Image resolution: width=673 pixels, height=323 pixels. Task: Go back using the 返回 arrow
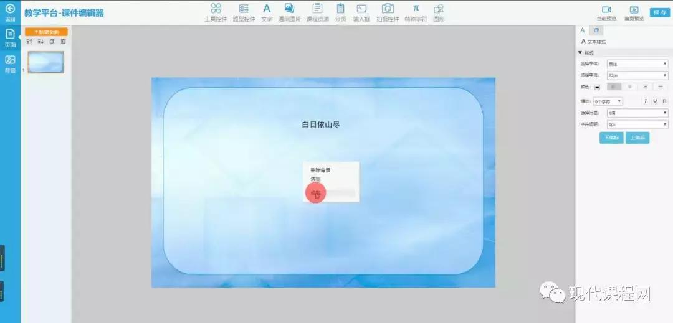pyautogui.click(x=10, y=12)
